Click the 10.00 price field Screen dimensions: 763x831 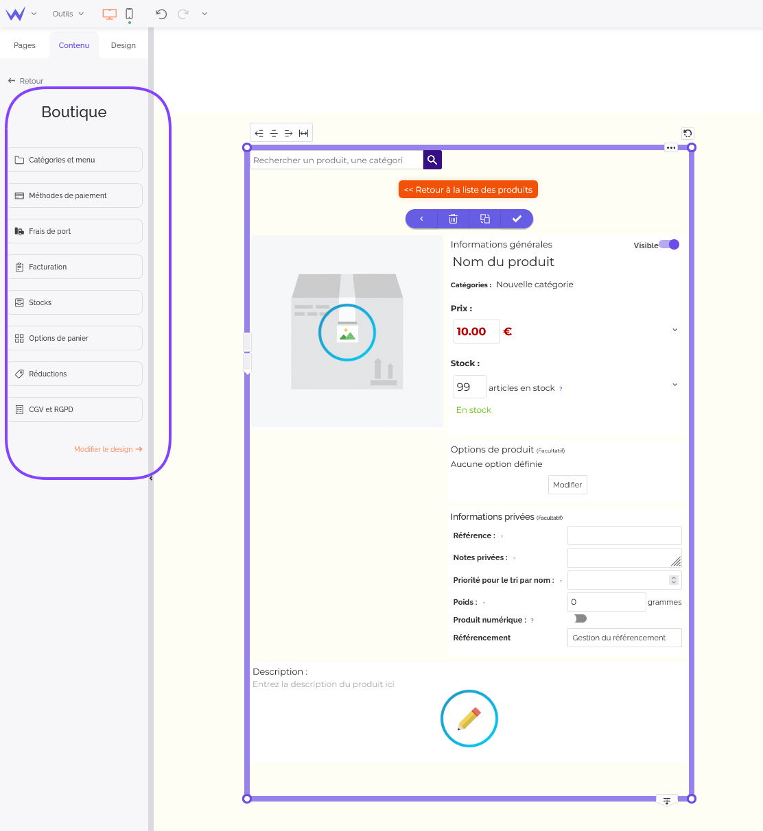(477, 331)
